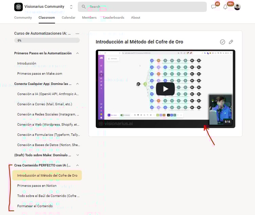Open Primeros pasos en Make.com lesson
255x215 pixels.
click(x=40, y=73)
